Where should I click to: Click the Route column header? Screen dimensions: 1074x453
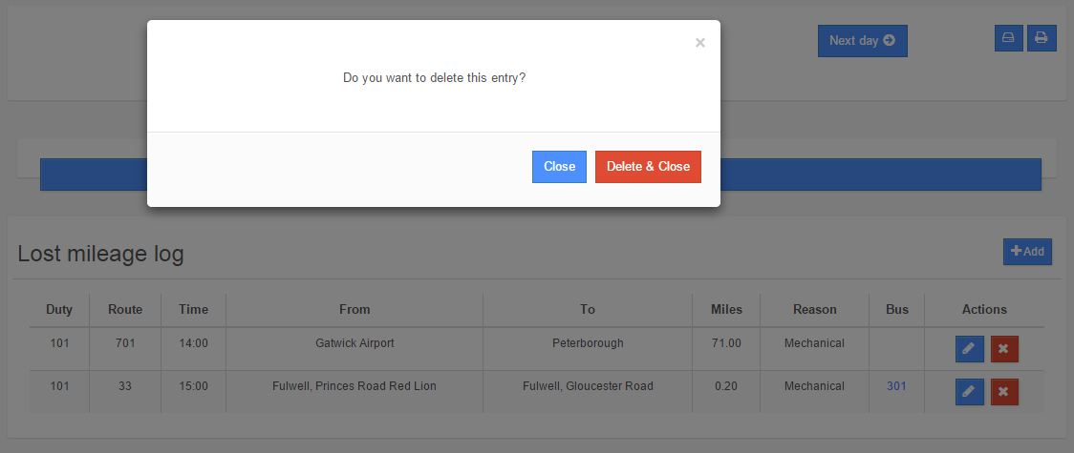[125, 309]
